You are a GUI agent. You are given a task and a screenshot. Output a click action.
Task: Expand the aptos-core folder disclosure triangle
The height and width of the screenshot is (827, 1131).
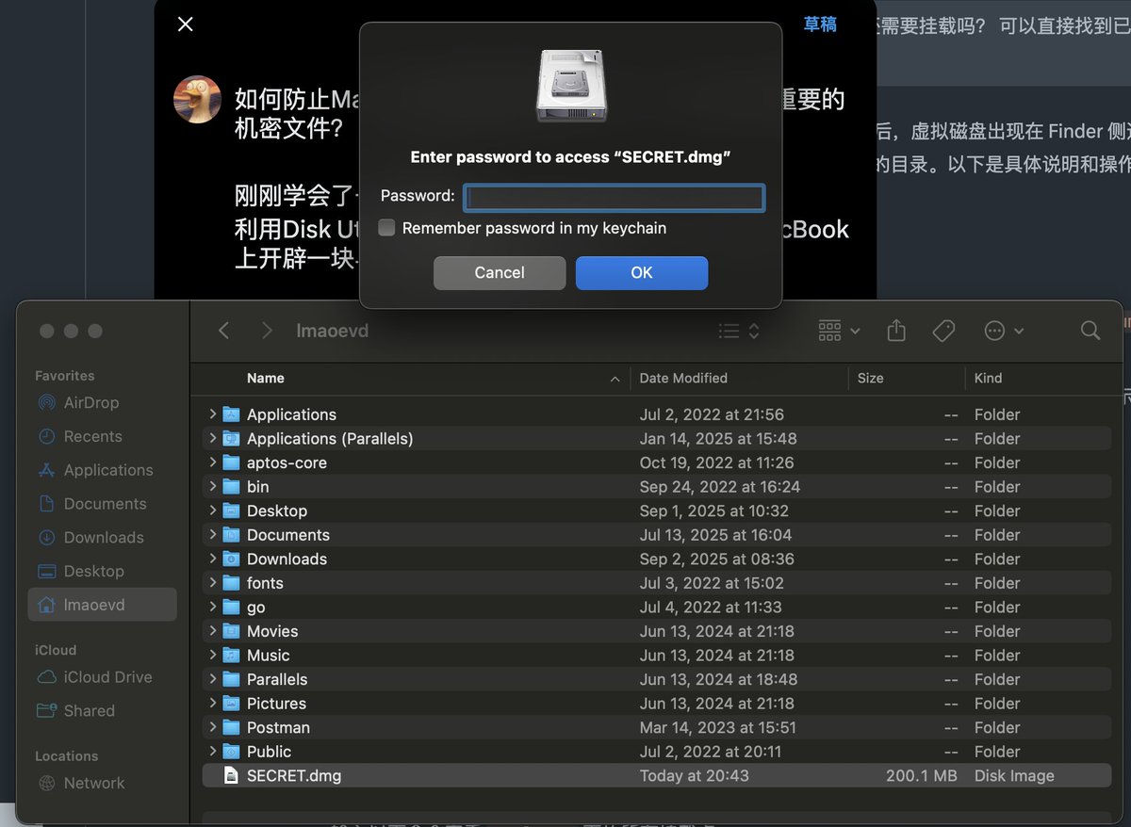[213, 462]
